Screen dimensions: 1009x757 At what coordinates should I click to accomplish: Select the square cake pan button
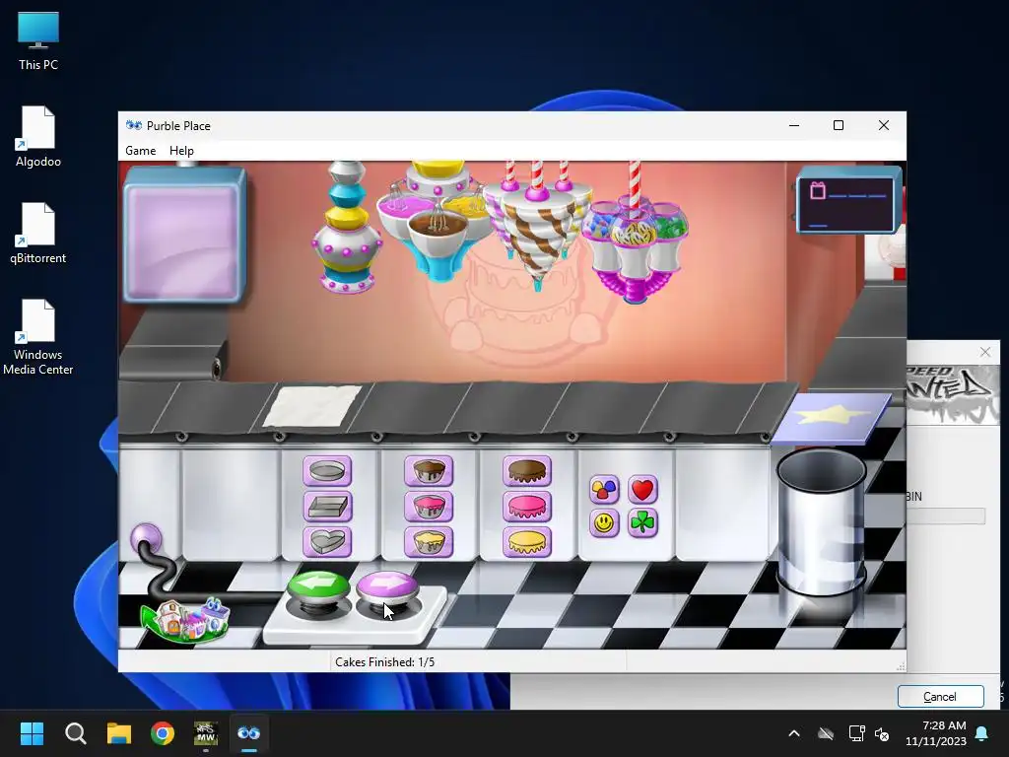327,507
